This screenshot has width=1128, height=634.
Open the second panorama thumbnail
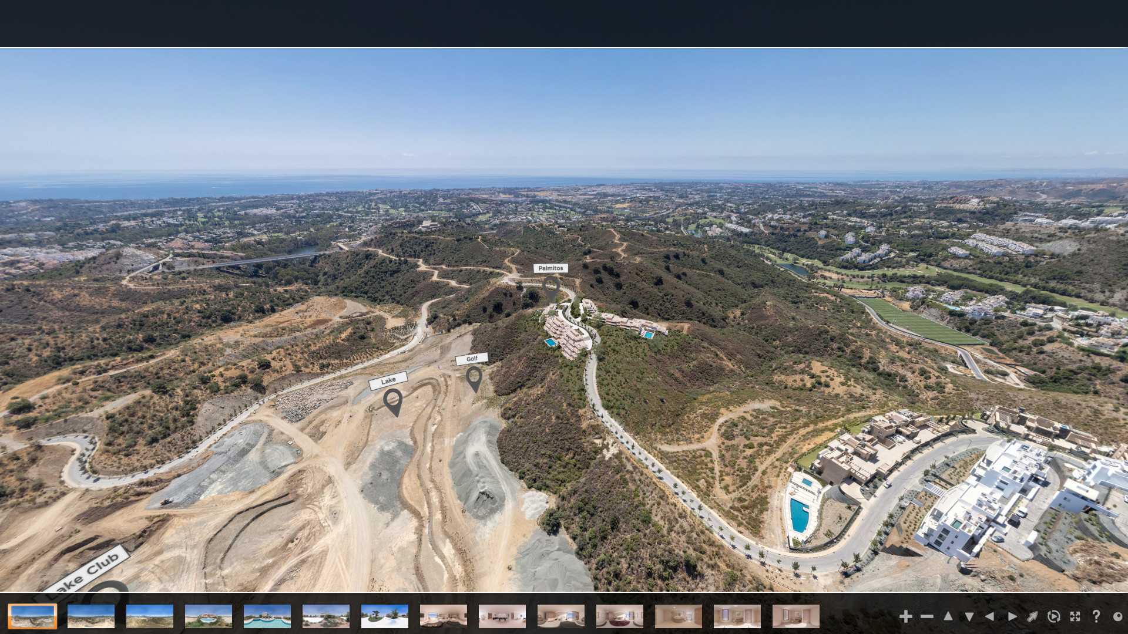pyautogui.click(x=91, y=616)
